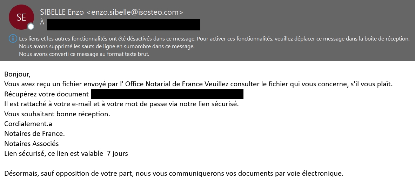
Task: Click the "À" recipient label
Action: click(x=42, y=23)
